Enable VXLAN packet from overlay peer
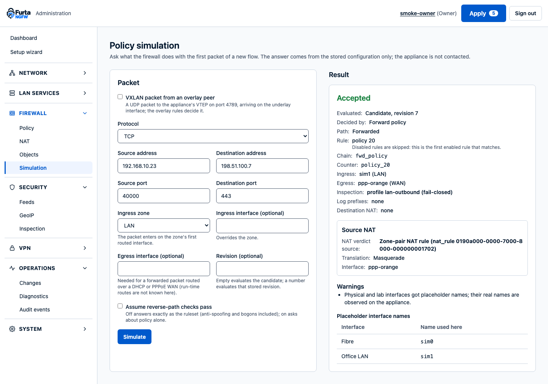The width and height of the screenshot is (548, 384). 120,97
